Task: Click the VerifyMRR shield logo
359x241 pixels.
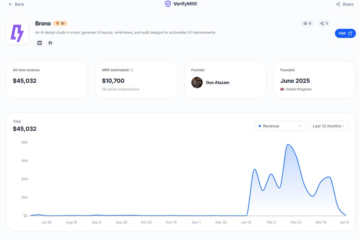Action: [168, 4]
